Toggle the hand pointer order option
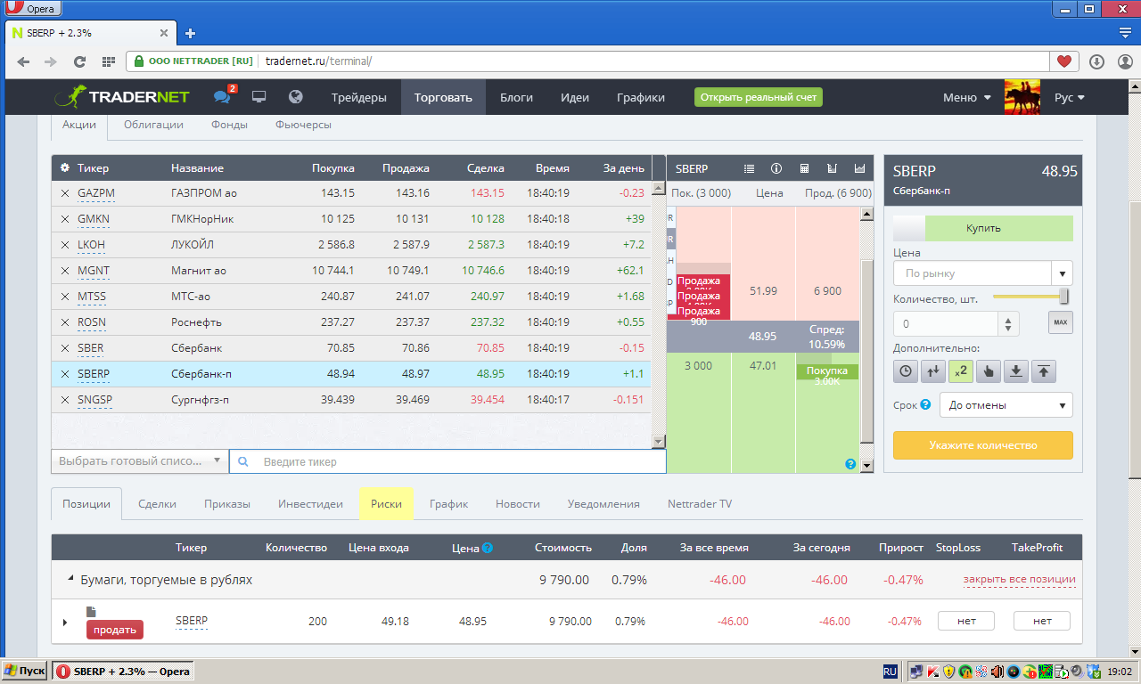The width and height of the screenshot is (1141, 684). coord(989,371)
